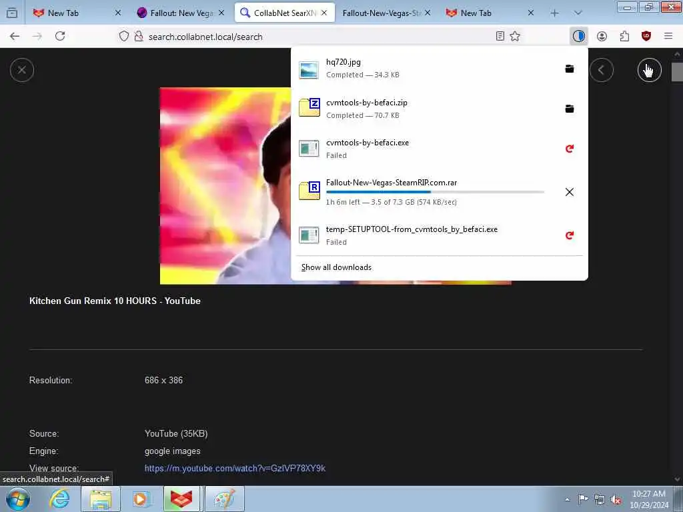This screenshot has height=512, width=683.
Task: Show hq720.jpg in its folder
Action: pos(570,69)
